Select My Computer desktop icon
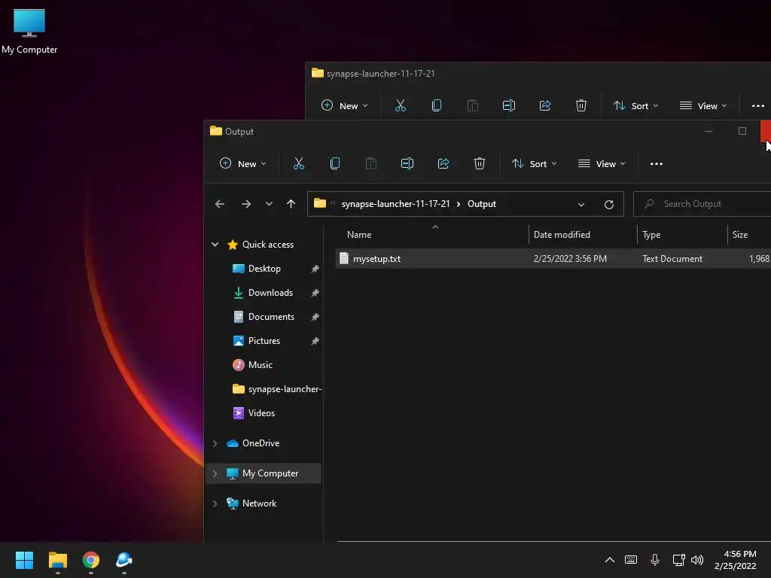Screen dimensions: 771x578 pos(29,31)
